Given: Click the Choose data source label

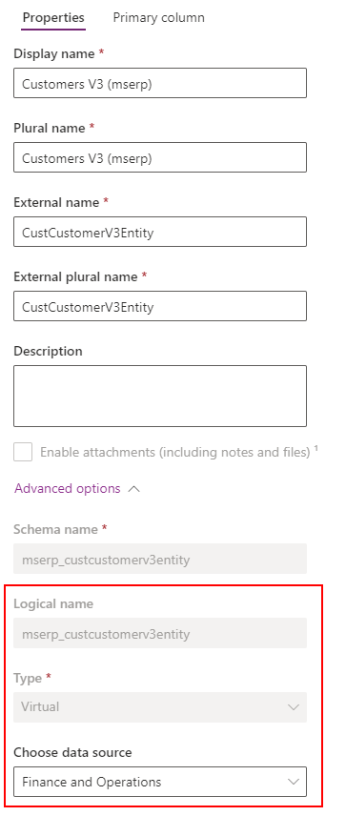Looking at the screenshot, I should 72,752.
